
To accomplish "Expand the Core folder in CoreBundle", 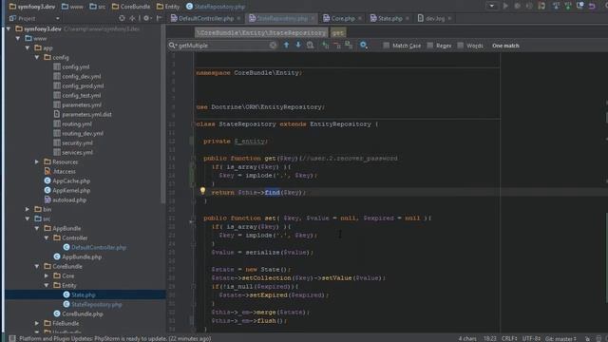I will (47, 275).
